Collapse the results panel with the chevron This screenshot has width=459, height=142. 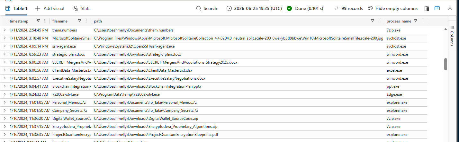coord(450,8)
